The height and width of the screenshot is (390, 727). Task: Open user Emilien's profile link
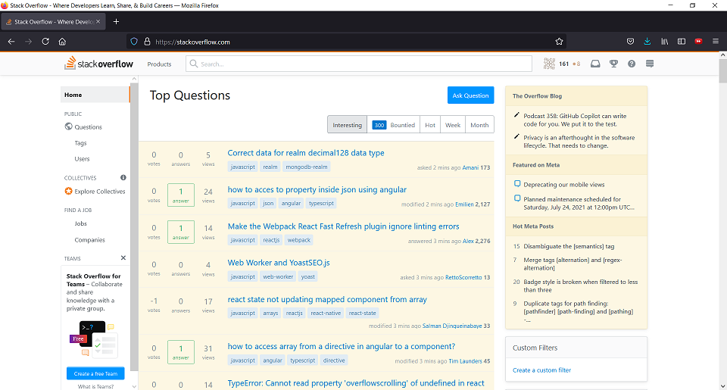pos(464,204)
